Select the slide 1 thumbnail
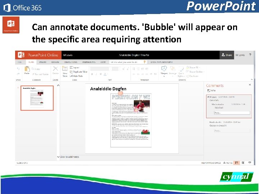Image resolution: width=259 pixels, height=194 pixels. pyautogui.click(x=37, y=98)
